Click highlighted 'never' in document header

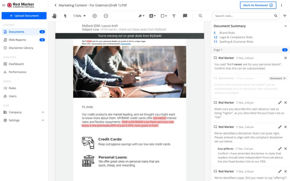89,41
